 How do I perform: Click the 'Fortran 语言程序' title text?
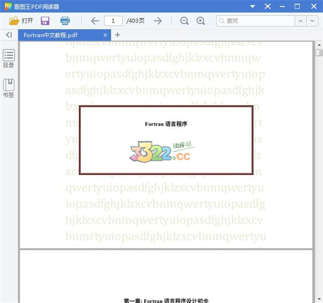pyautogui.click(x=166, y=124)
